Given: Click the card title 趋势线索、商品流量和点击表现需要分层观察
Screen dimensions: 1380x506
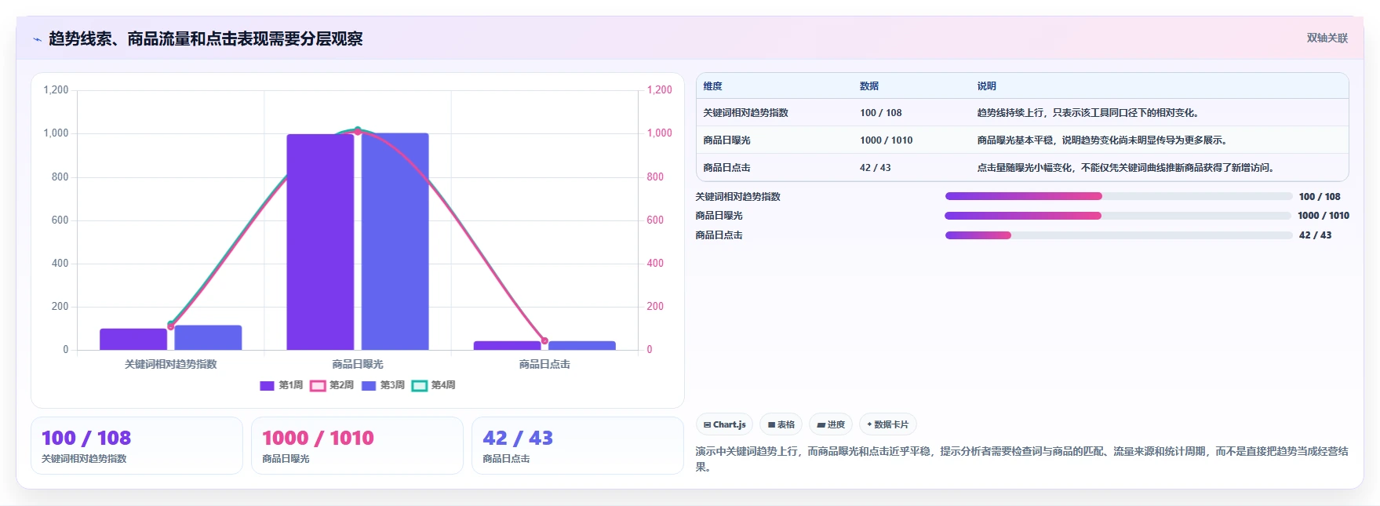Looking at the screenshot, I should [206, 39].
